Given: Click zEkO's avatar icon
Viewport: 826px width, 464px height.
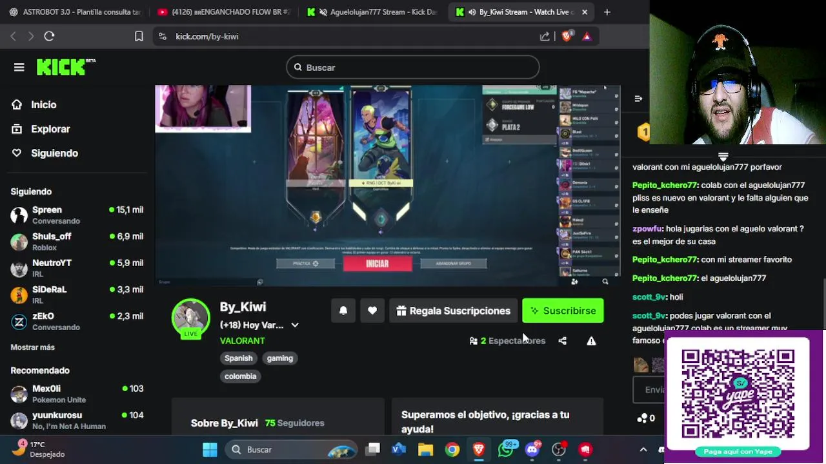Looking at the screenshot, I should click(19, 321).
